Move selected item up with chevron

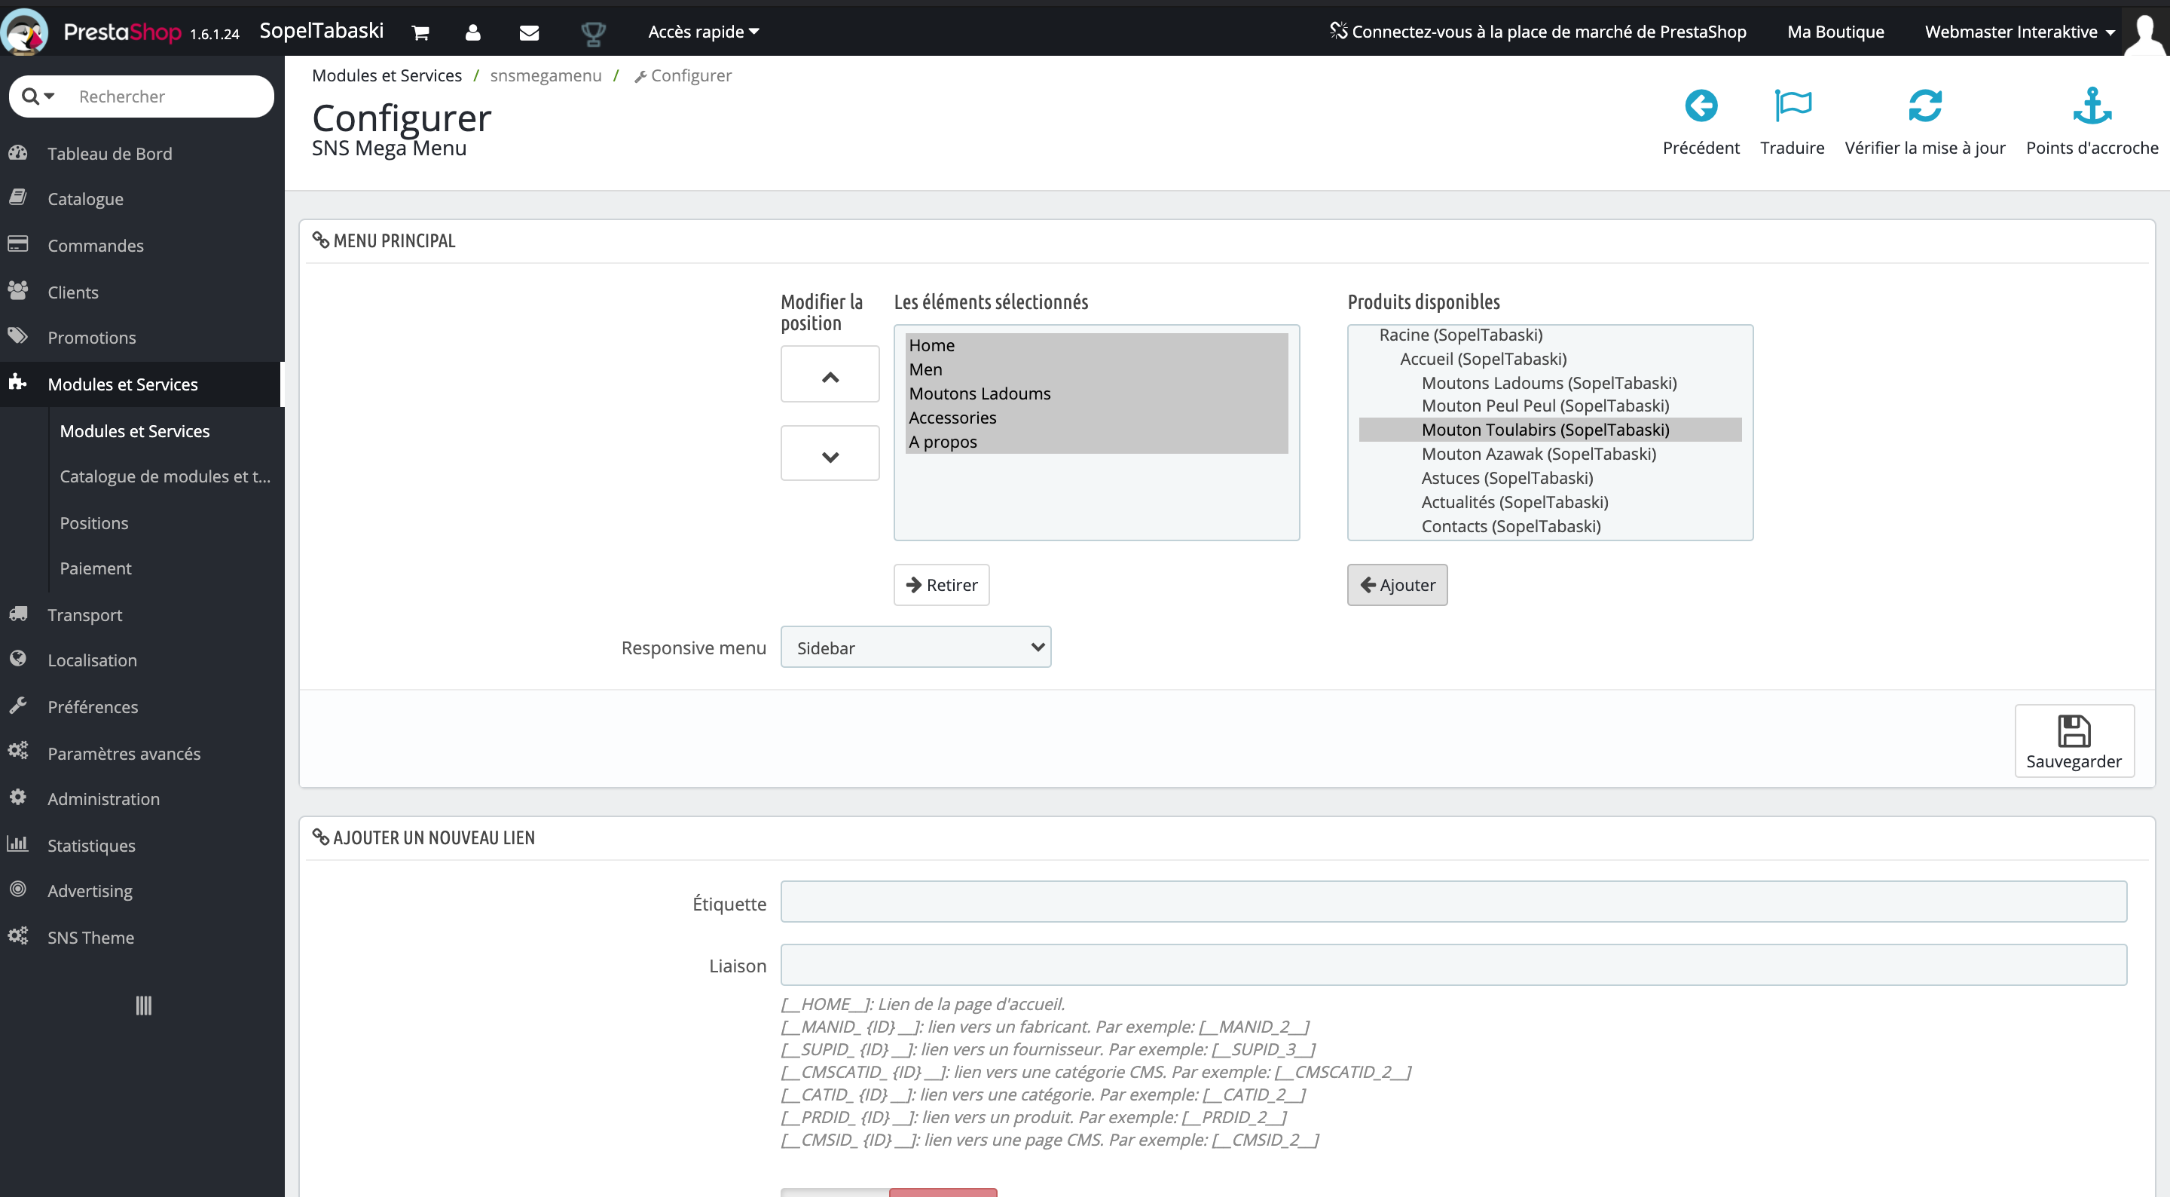point(830,375)
